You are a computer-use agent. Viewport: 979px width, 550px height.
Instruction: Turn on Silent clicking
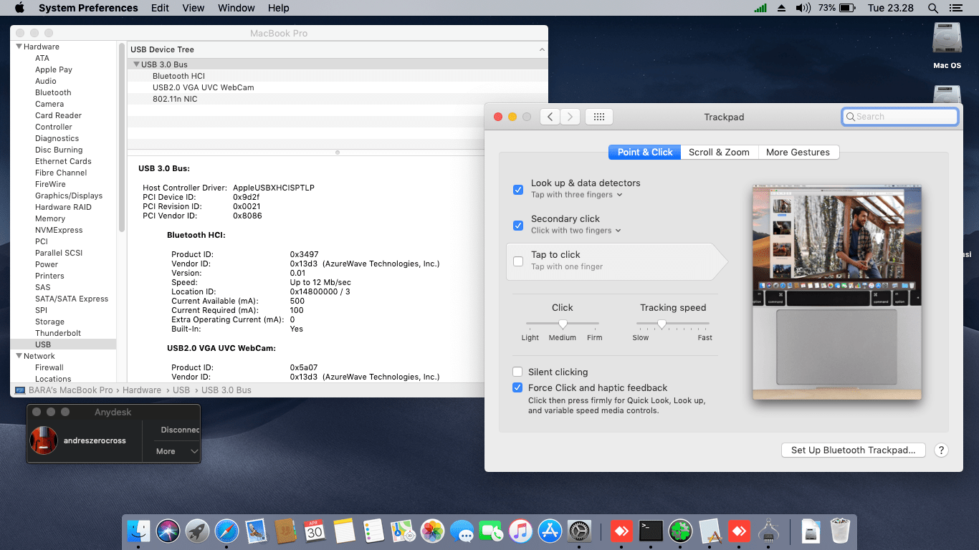pyautogui.click(x=518, y=372)
